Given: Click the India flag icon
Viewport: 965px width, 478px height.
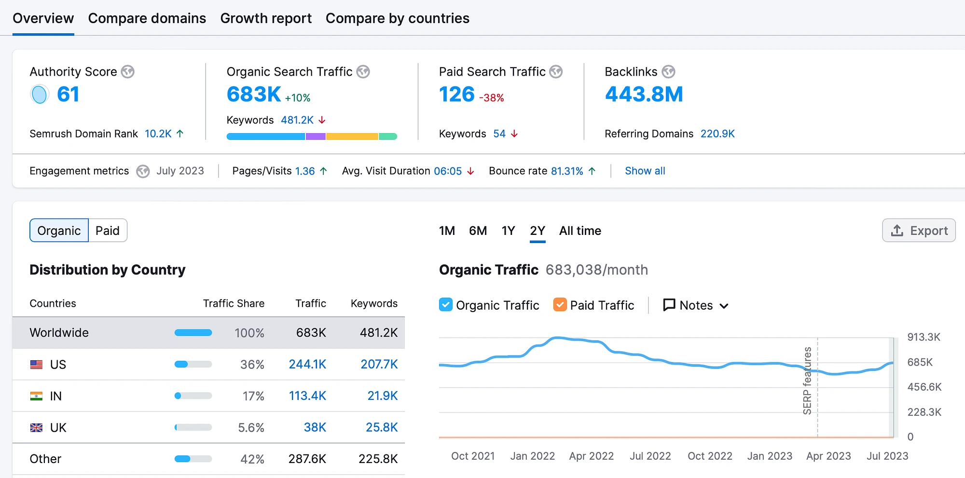Looking at the screenshot, I should pyautogui.click(x=36, y=396).
